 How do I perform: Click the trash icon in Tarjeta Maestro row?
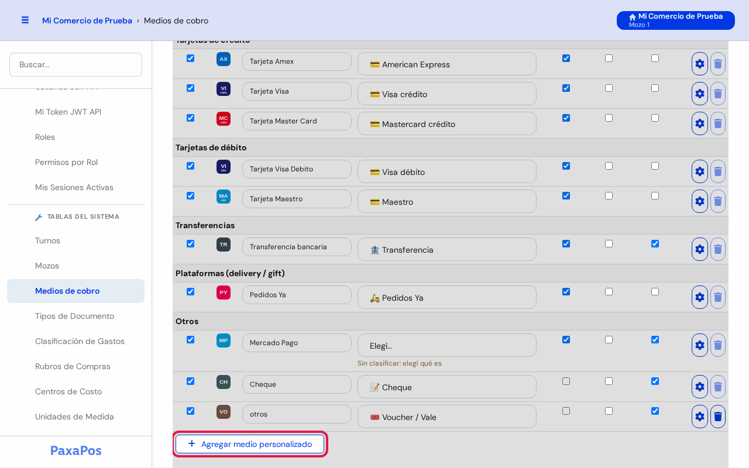coord(718,201)
